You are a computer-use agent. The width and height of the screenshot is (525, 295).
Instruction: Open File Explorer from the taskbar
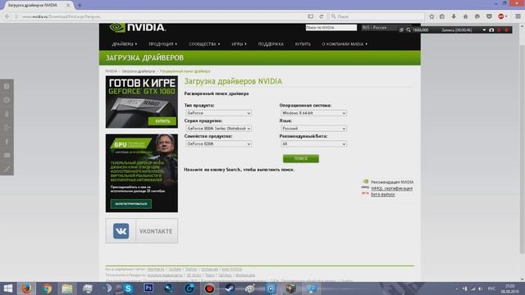point(67,288)
